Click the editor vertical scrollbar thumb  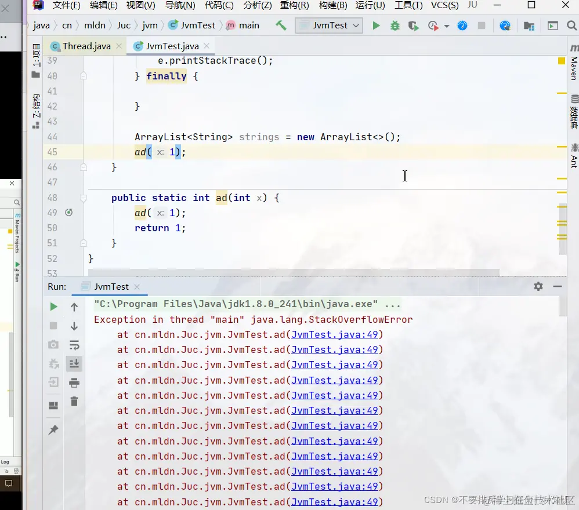pyautogui.click(x=562, y=229)
